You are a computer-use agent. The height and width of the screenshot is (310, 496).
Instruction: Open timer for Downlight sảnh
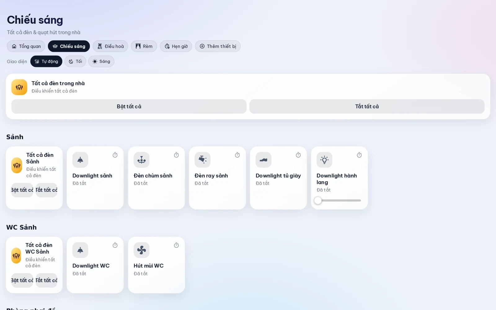(x=115, y=155)
